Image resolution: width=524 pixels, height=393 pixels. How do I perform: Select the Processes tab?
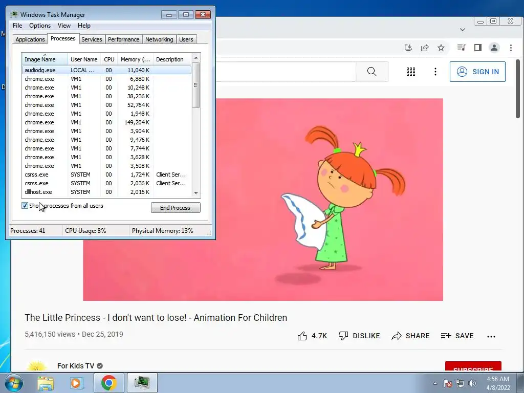[63, 39]
